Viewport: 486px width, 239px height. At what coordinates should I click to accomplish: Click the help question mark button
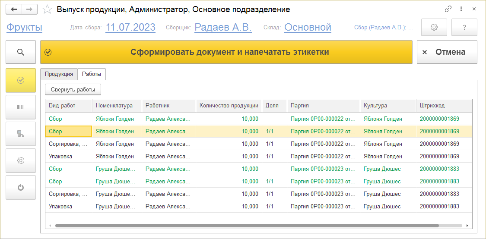(464, 28)
